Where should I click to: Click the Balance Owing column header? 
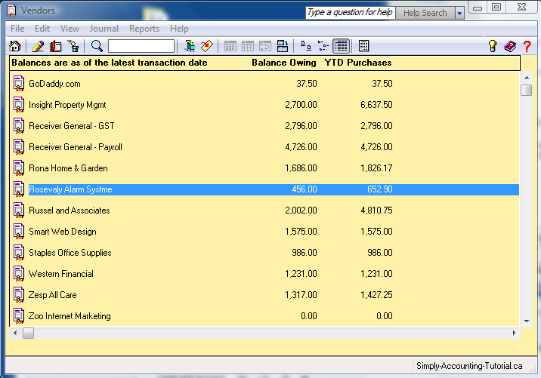tap(284, 63)
